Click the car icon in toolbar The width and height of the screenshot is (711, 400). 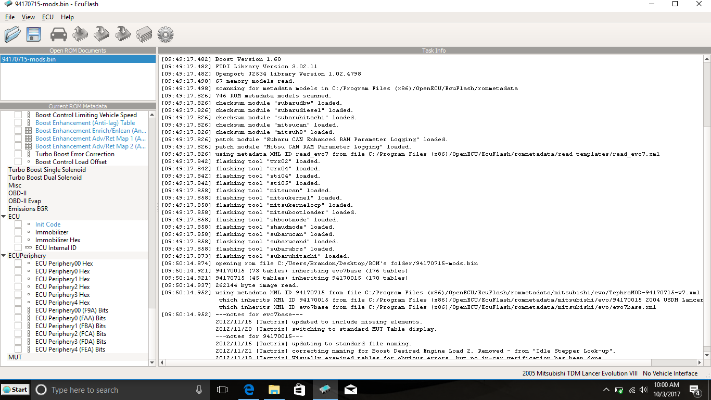(58, 34)
